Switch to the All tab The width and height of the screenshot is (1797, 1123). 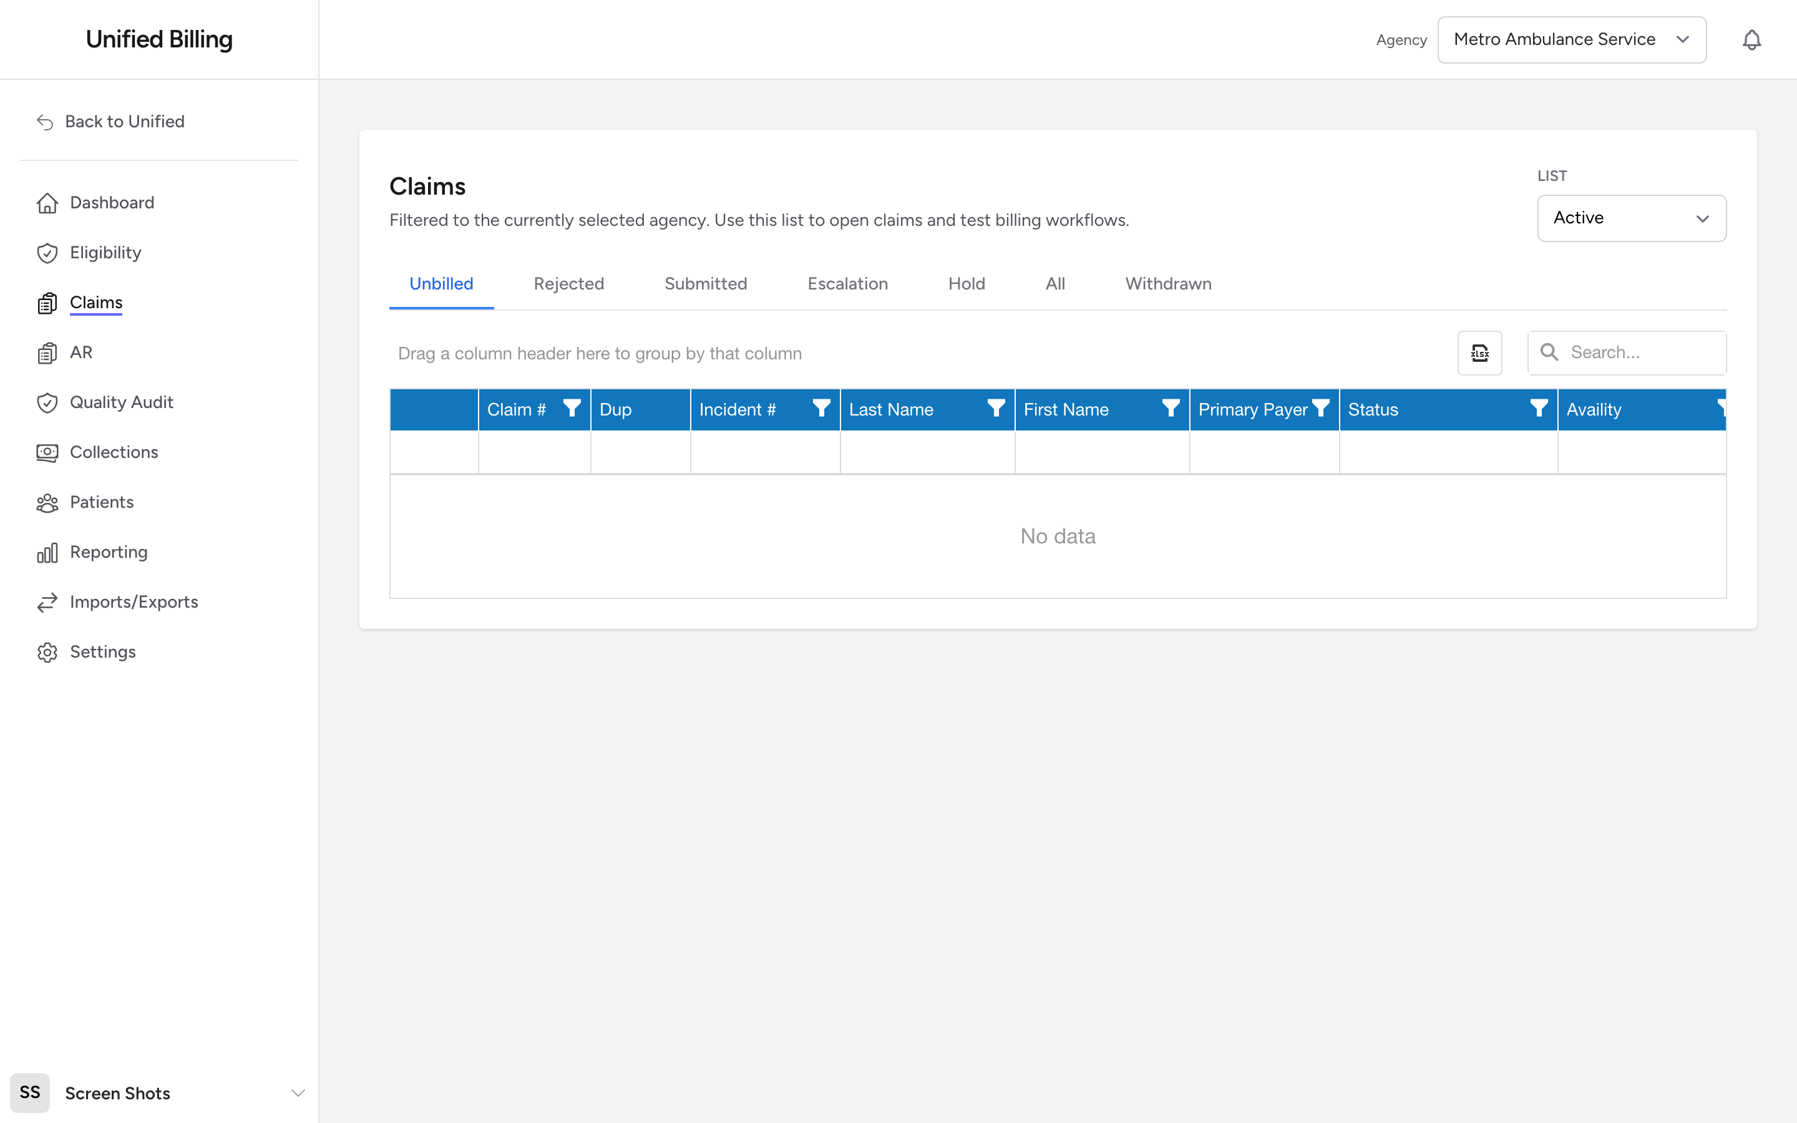tap(1054, 284)
